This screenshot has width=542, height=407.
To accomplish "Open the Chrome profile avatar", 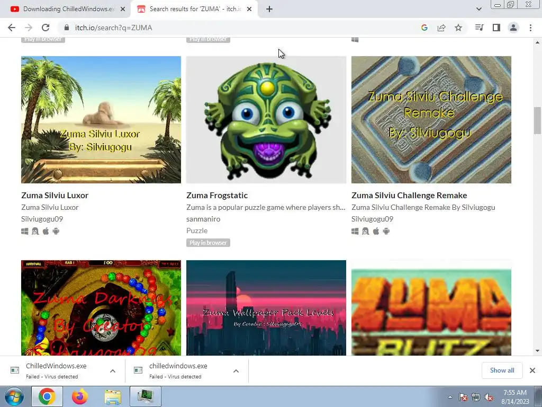I will (513, 28).
